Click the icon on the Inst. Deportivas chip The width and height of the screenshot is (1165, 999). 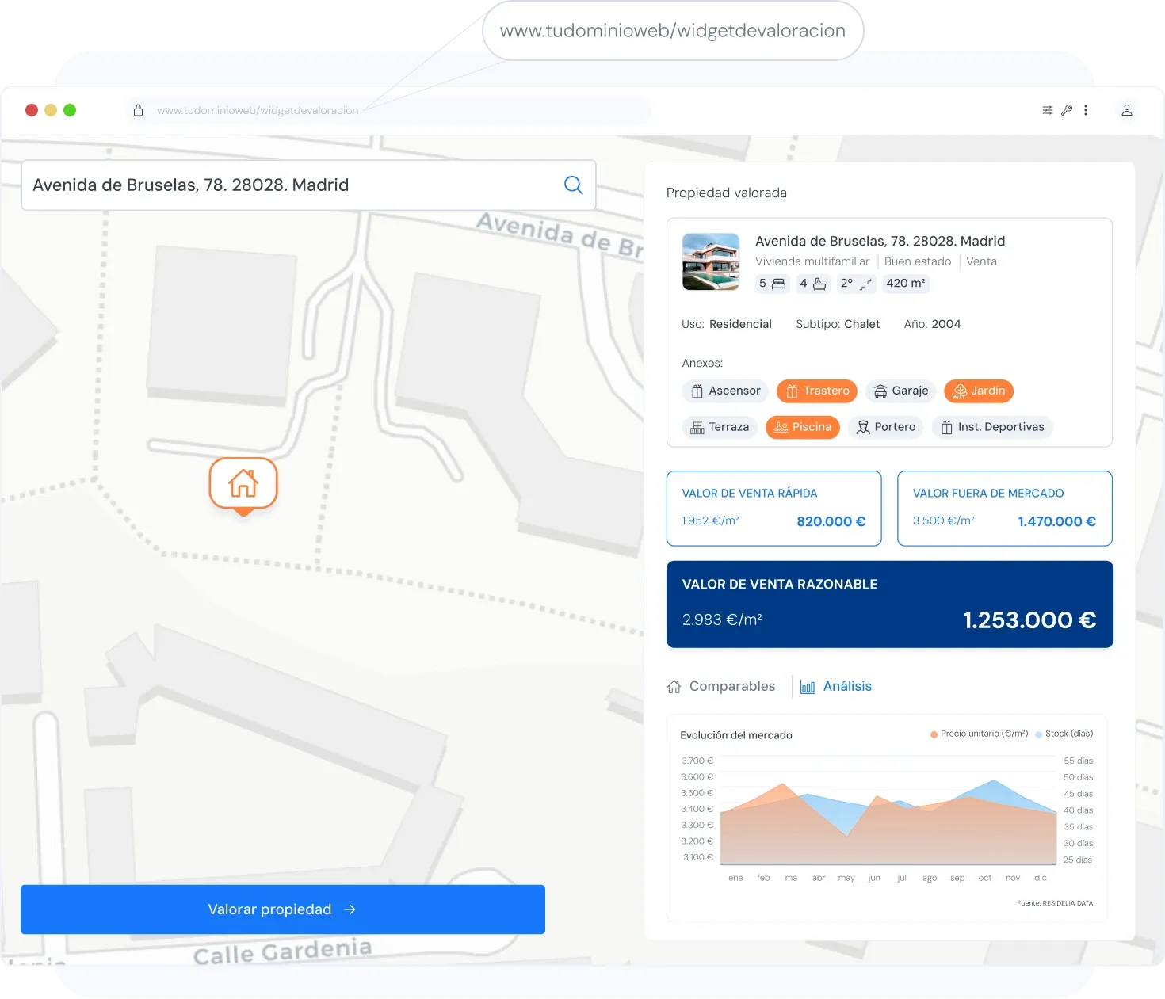(947, 427)
